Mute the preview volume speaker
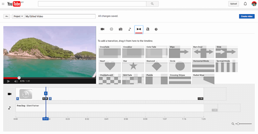The height and width of the screenshot is (134, 258). (16, 81)
